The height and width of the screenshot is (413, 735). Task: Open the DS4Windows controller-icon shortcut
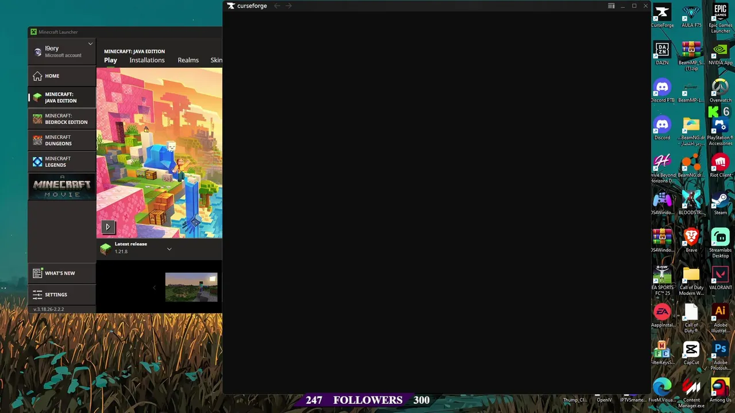pos(662,204)
